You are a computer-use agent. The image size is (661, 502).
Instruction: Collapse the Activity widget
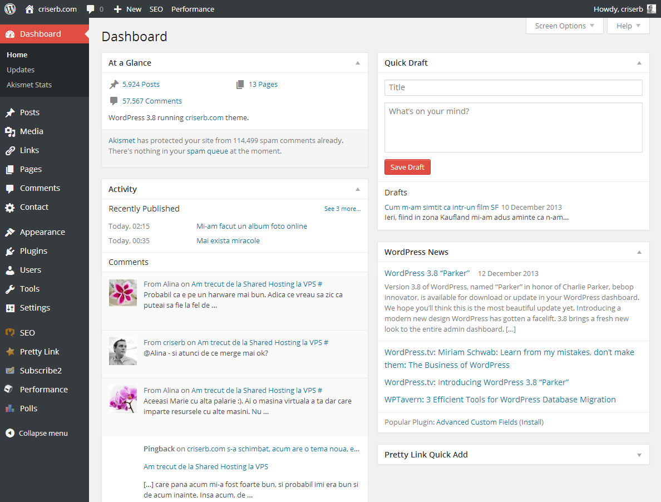pyautogui.click(x=357, y=189)
